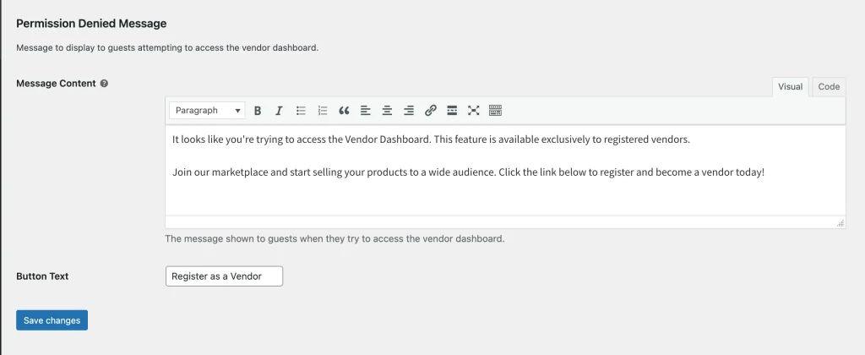Toggle the editor toolbar rows

[x=495, y=111]
